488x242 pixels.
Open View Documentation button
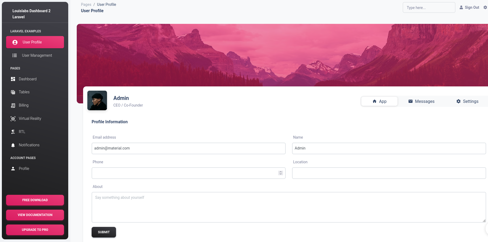[35, 215]
